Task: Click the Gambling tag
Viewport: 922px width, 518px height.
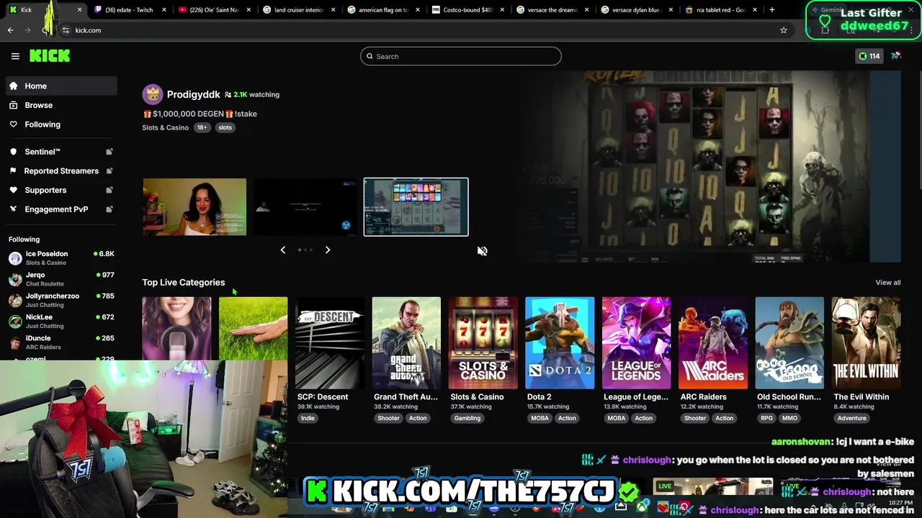Action: click(467, 418)
